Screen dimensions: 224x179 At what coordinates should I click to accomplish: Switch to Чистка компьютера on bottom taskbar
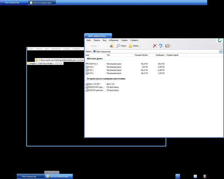[x=59, y=176]
